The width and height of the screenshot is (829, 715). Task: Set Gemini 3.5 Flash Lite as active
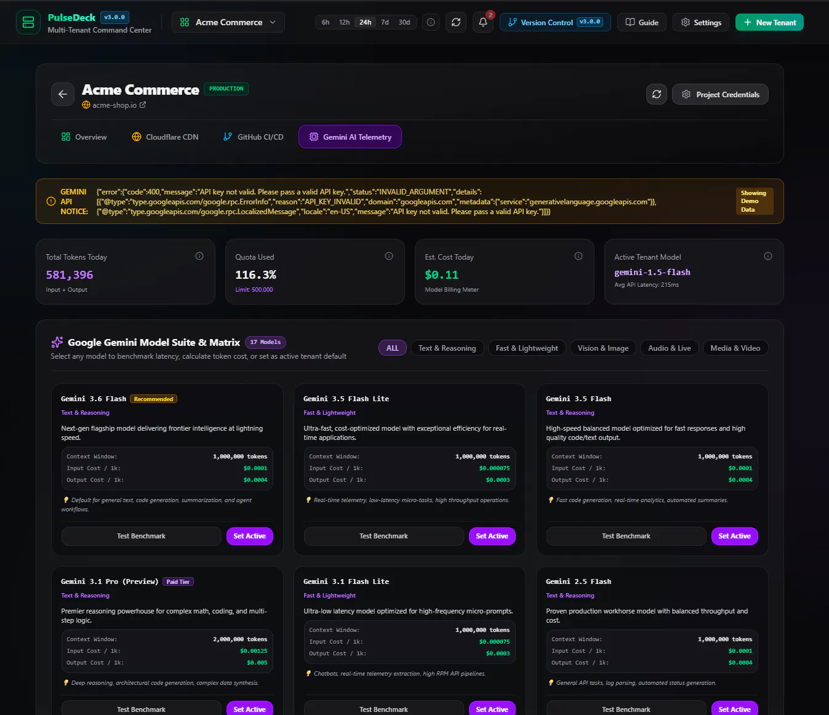tap(492, 536)
